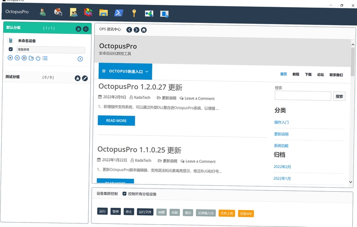
Task: Open the 论坛 nav tab
Action: (320, 75)
